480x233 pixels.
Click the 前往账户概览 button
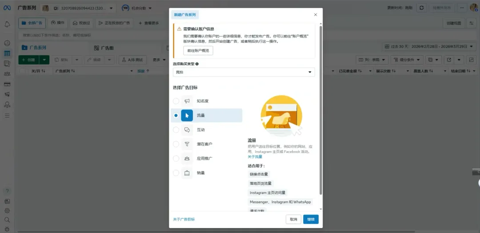pyautogui.click(x=198, y=51)
